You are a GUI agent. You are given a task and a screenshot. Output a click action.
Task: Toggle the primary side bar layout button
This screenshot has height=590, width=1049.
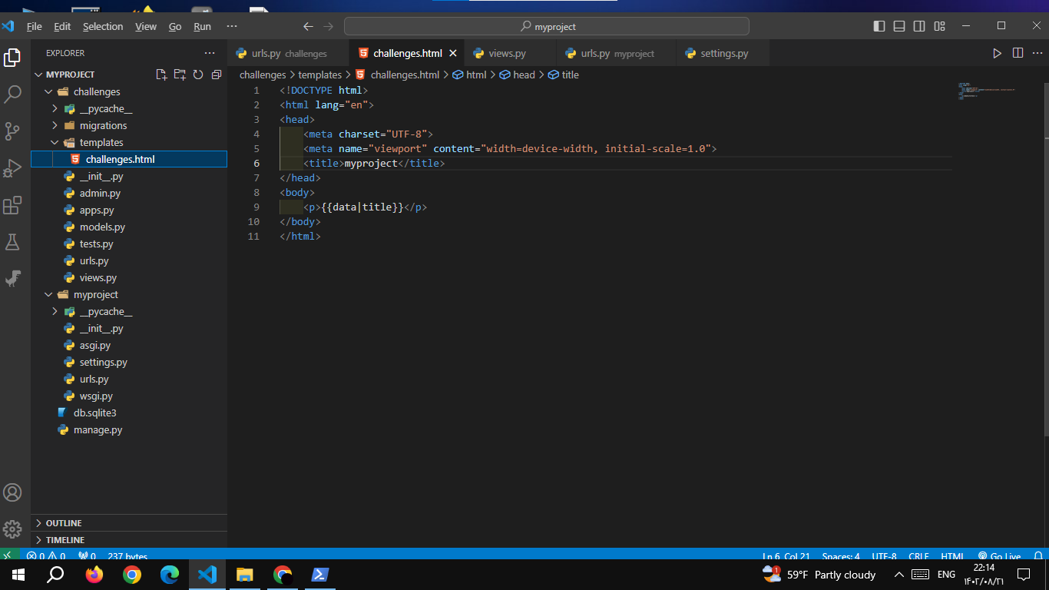879,26
